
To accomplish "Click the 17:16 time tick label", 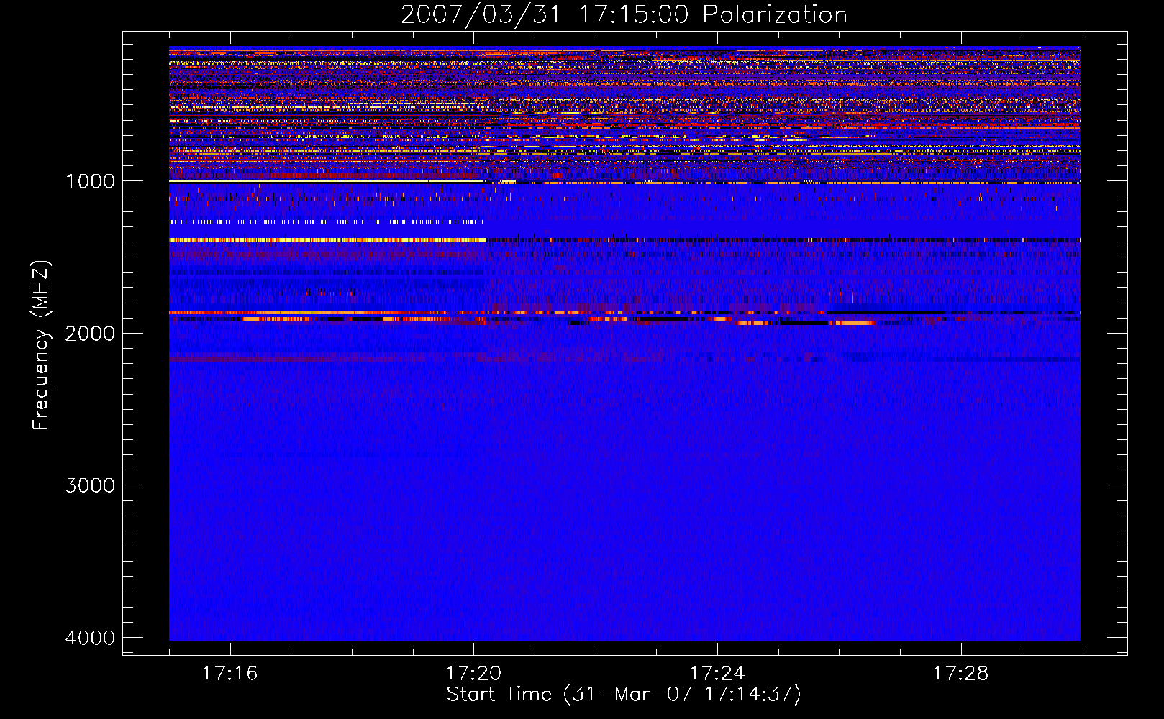I will point(229,674).
